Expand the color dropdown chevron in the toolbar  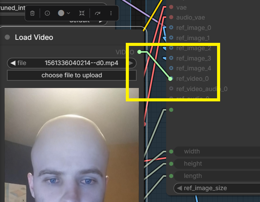[x=69, y=13]
